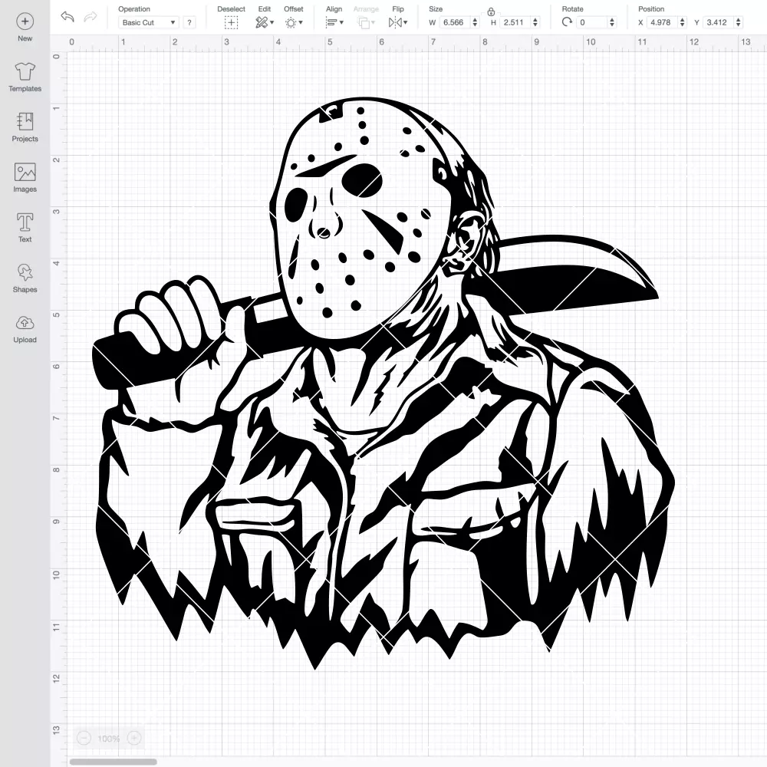Open the Shapes panel

click(x=25, y=278)
